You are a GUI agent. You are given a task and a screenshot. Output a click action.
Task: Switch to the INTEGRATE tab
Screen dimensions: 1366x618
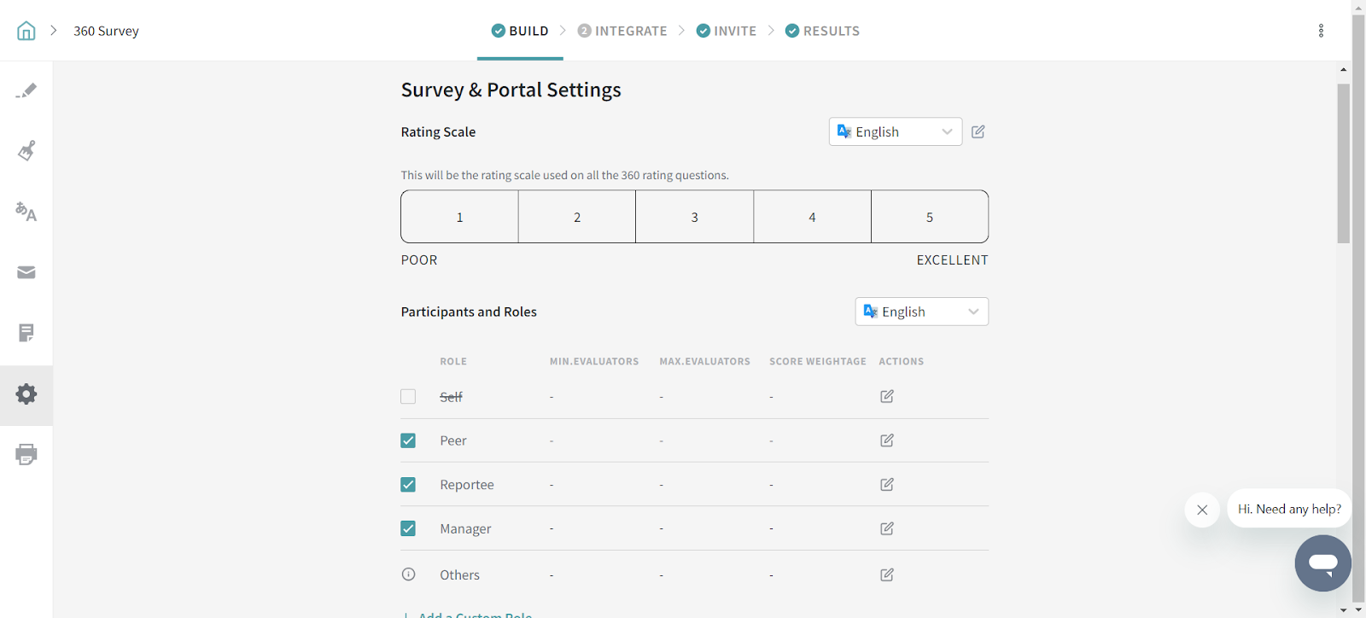622,31
